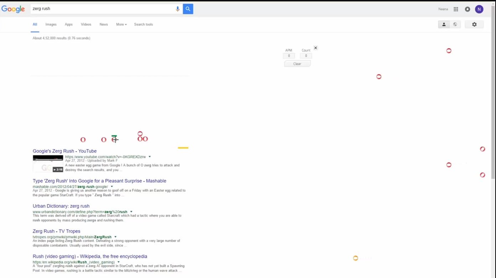Click the yellow health bar
Viewport: 496px width, 278px height.
183,148
